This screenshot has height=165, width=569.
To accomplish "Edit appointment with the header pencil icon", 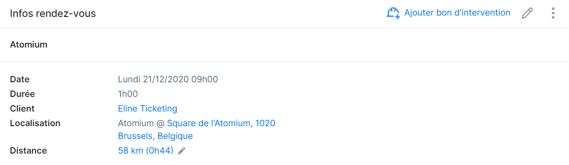I will (528, 13).
